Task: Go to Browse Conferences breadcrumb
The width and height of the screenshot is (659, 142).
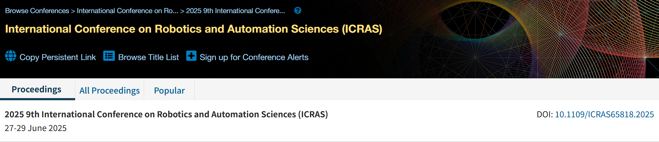Action: (x=37, y=11)
